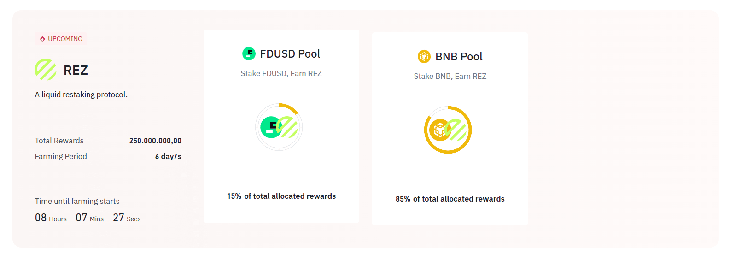730x255 pixels.
Task: Click the 85% of total allocated rewards text
Action: 450,199
